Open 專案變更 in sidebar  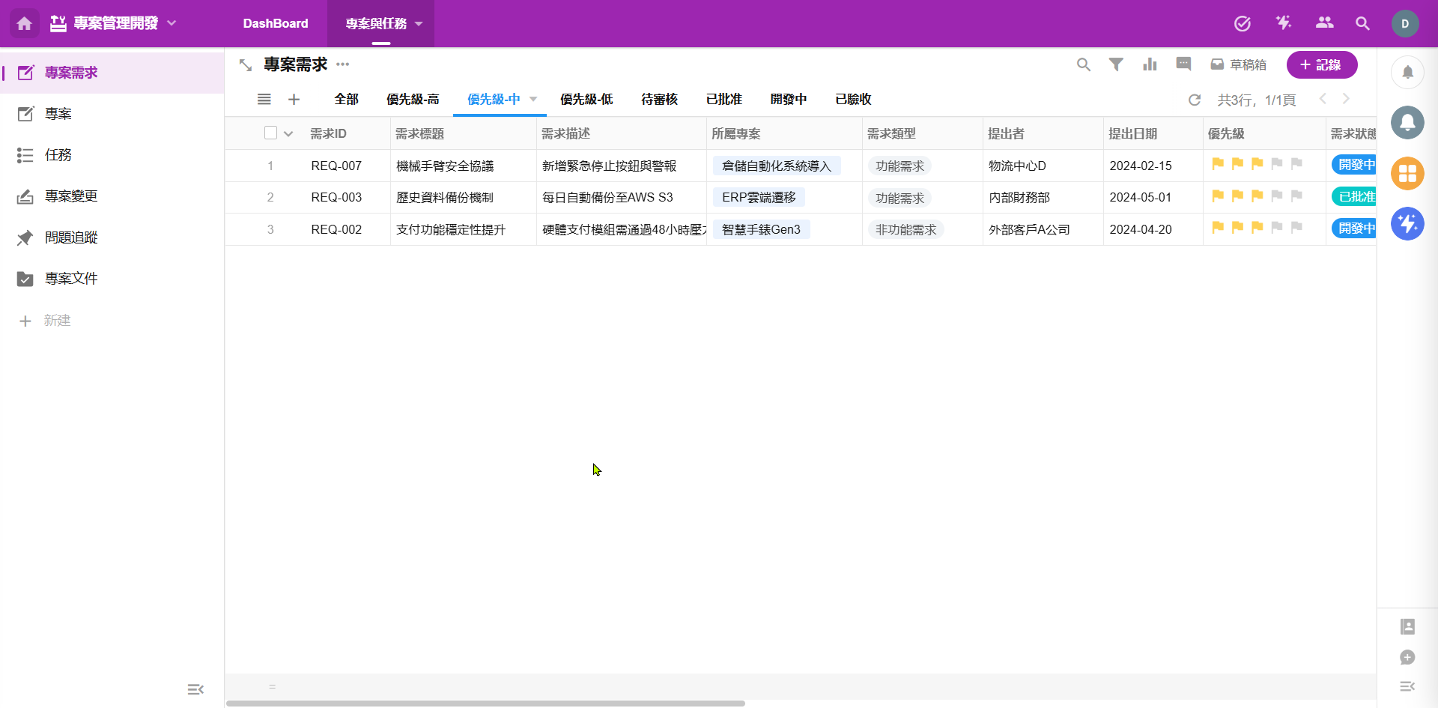pos(112,196)
